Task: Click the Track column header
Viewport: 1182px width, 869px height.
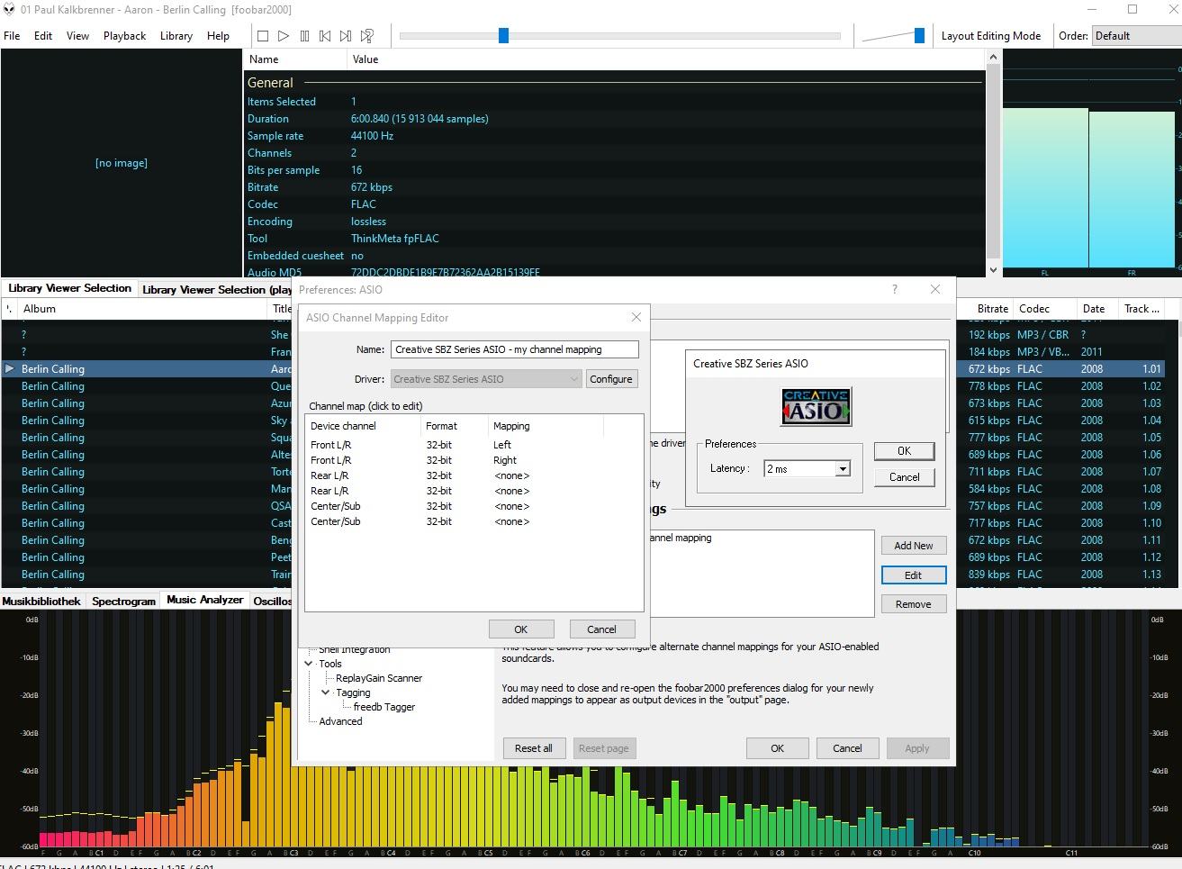Action: pos(1141,308)
